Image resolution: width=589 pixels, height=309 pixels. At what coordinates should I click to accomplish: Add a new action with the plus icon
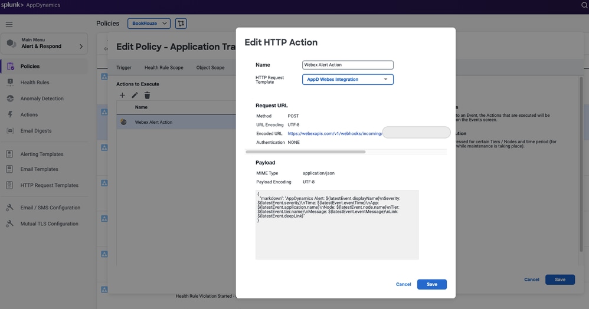coord(122,96)
